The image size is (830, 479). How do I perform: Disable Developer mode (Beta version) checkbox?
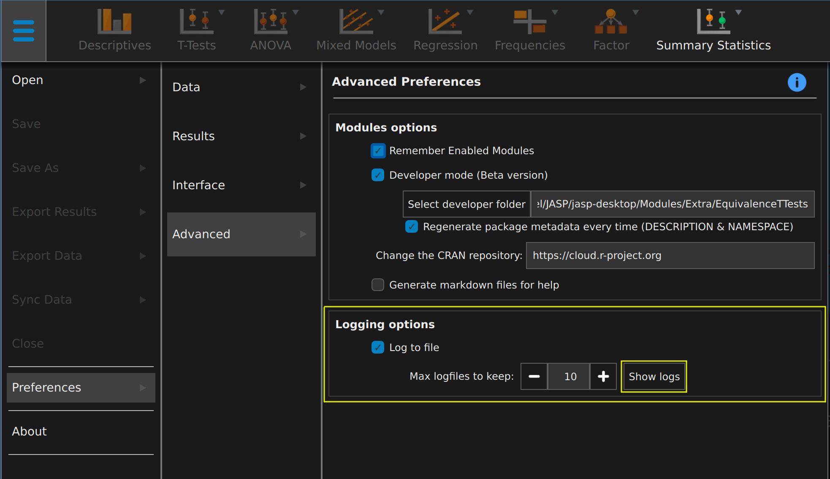[x=378, y=175]
